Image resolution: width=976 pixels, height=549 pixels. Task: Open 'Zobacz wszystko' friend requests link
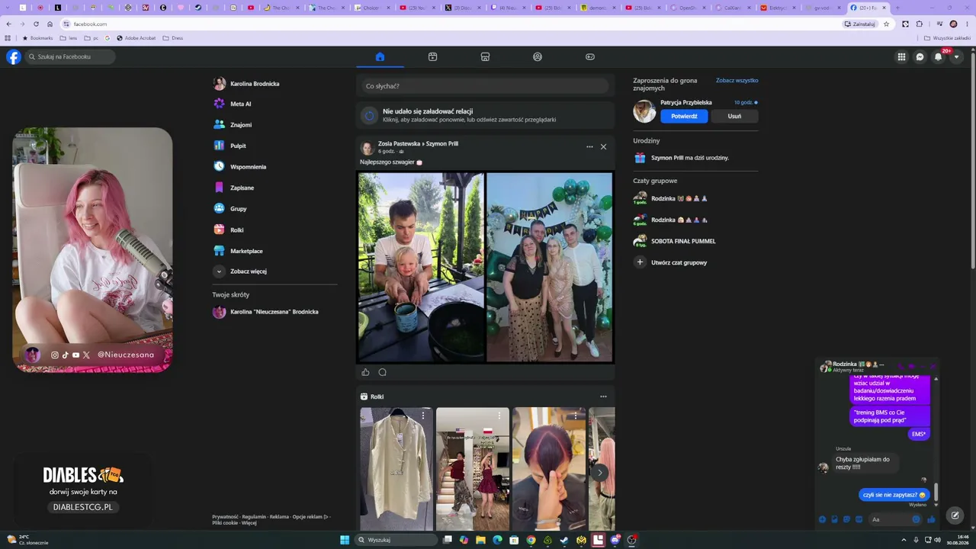[737, 80]
